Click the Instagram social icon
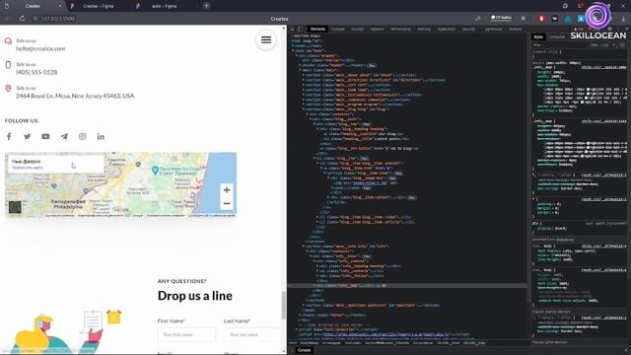 tap(83, 136)
